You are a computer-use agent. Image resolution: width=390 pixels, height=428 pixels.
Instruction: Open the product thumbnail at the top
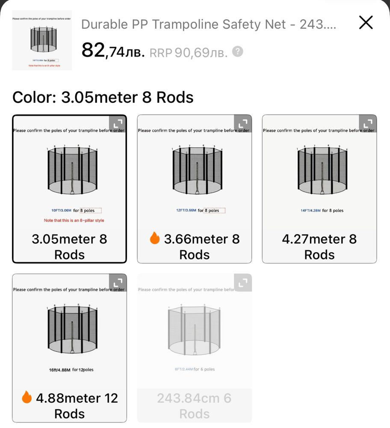point(42,40)
